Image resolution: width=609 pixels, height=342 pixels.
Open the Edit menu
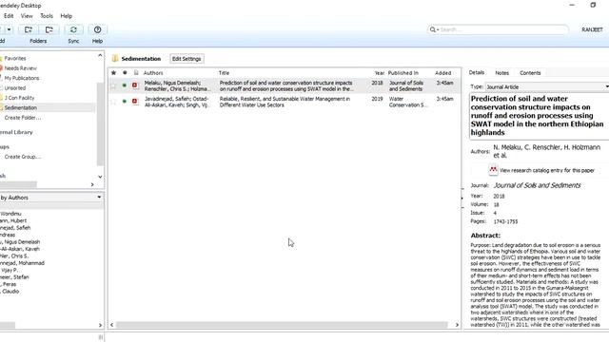pos(9,16)
